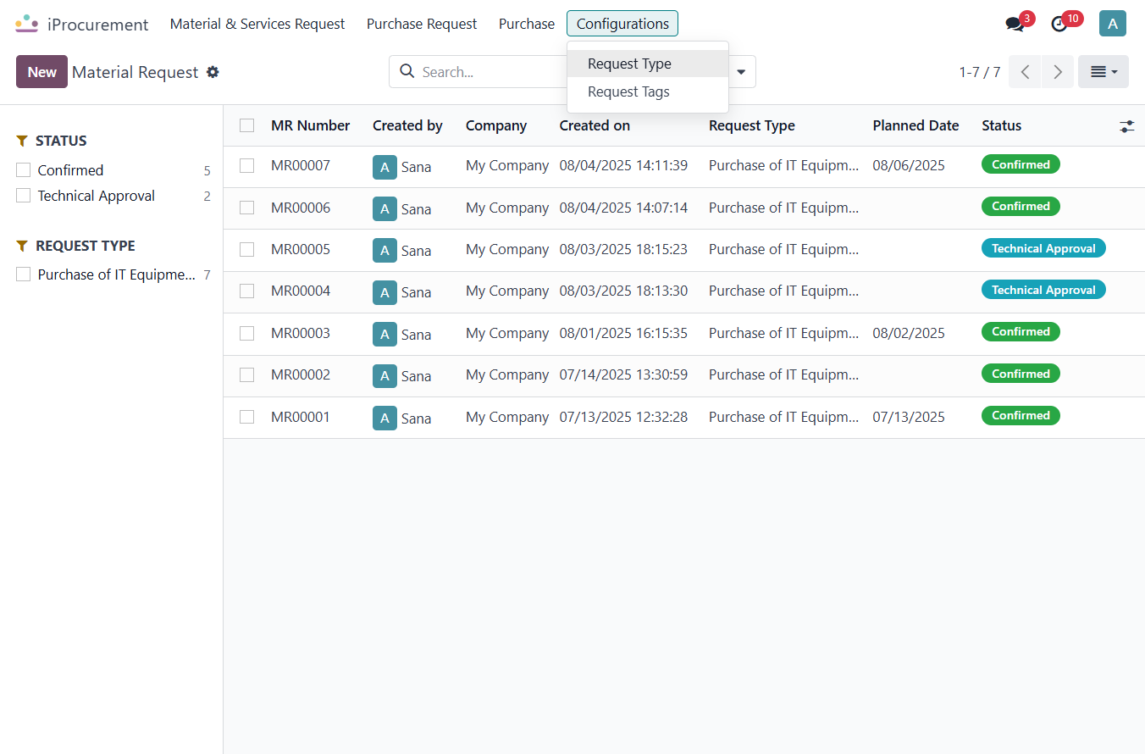Image resolution: width=1145 pixels, height=754 pixels.
Task: Open Material & Services Request menu
Action: click(x=257, y=24)
